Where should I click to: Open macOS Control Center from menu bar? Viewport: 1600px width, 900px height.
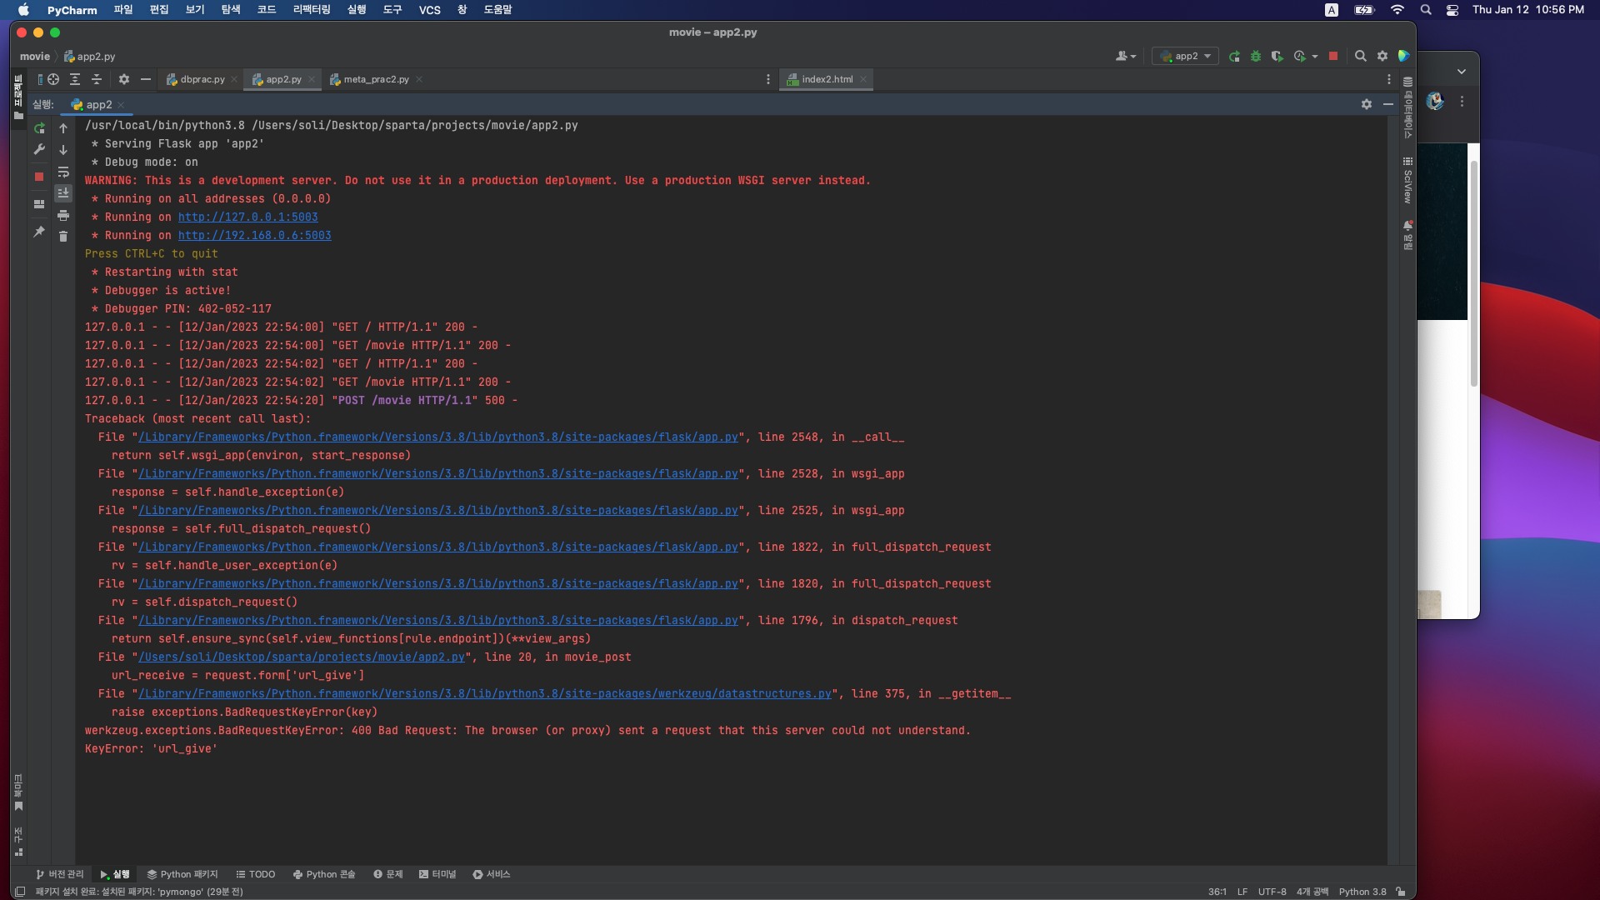point(1452,10)
